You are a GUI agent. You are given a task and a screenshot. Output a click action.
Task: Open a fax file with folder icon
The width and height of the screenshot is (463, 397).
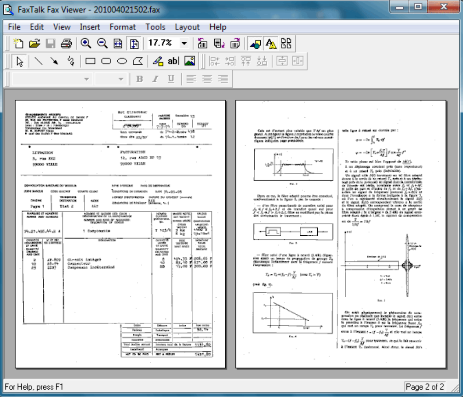click(x=34, y=43)
